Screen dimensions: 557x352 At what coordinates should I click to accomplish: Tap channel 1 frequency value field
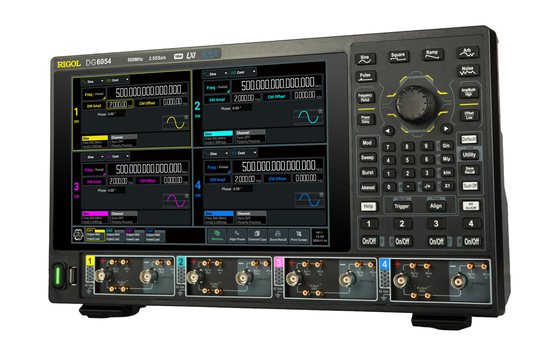pyautogui.click(x=148, y=90)
